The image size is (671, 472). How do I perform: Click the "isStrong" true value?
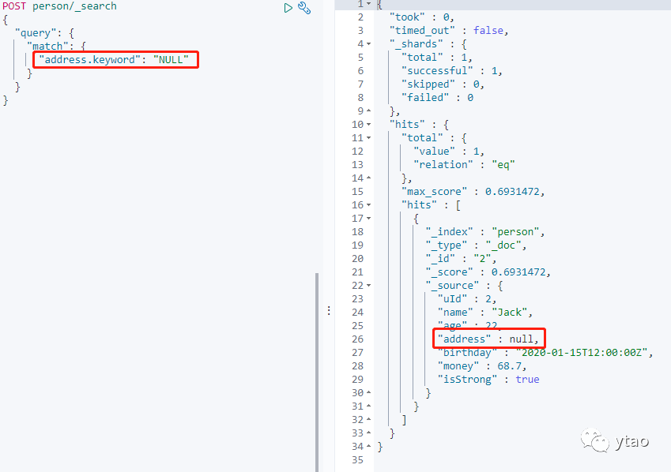tap(527, 379)
